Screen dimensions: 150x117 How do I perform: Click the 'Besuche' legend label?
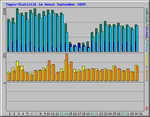147,59
